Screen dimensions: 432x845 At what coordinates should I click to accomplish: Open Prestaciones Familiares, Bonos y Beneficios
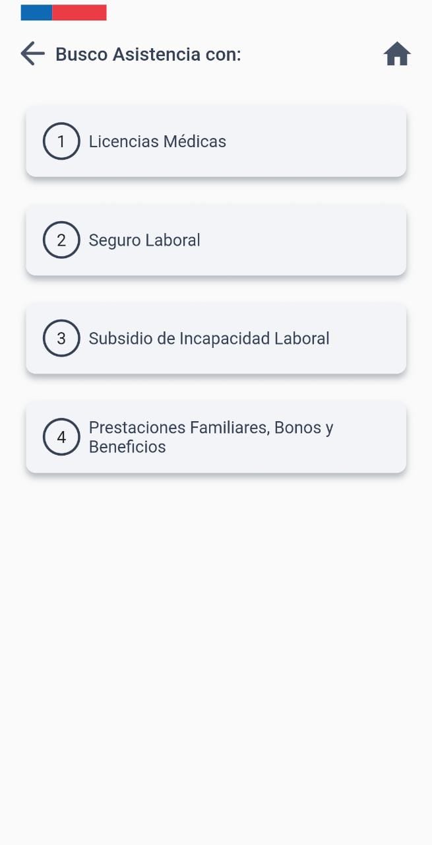[x=216, y=437]
